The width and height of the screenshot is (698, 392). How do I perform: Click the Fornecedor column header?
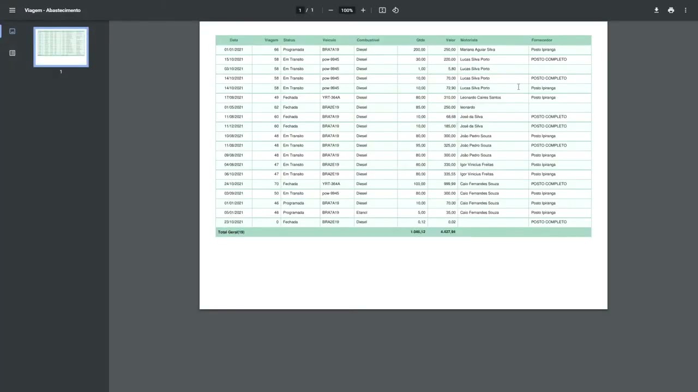(542, 40)
